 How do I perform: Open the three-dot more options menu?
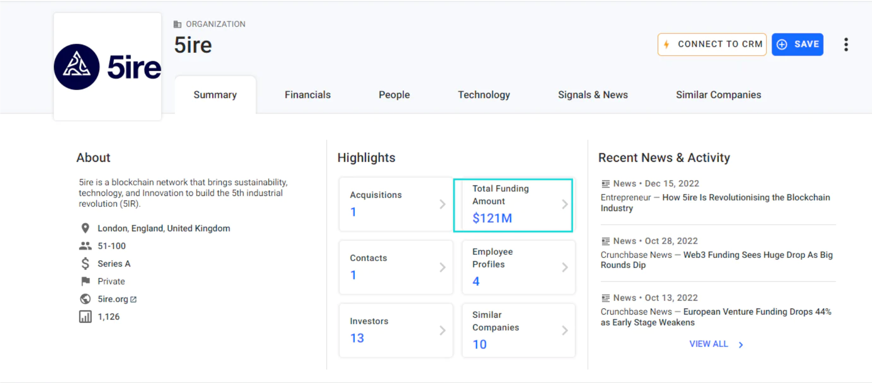click(x=846, y=45)
